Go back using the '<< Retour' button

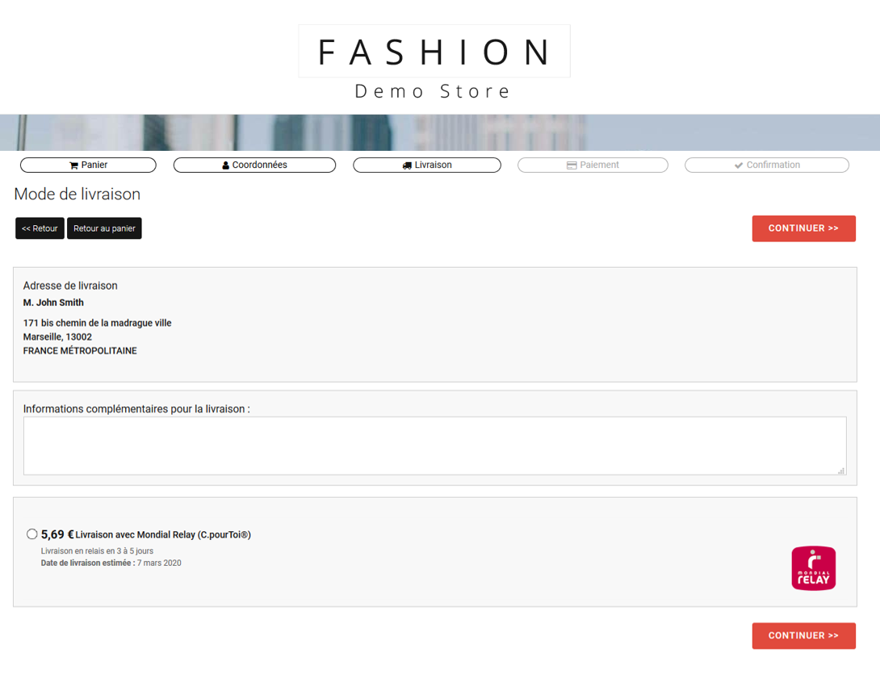pyautogui.click(x=40, y=228)
